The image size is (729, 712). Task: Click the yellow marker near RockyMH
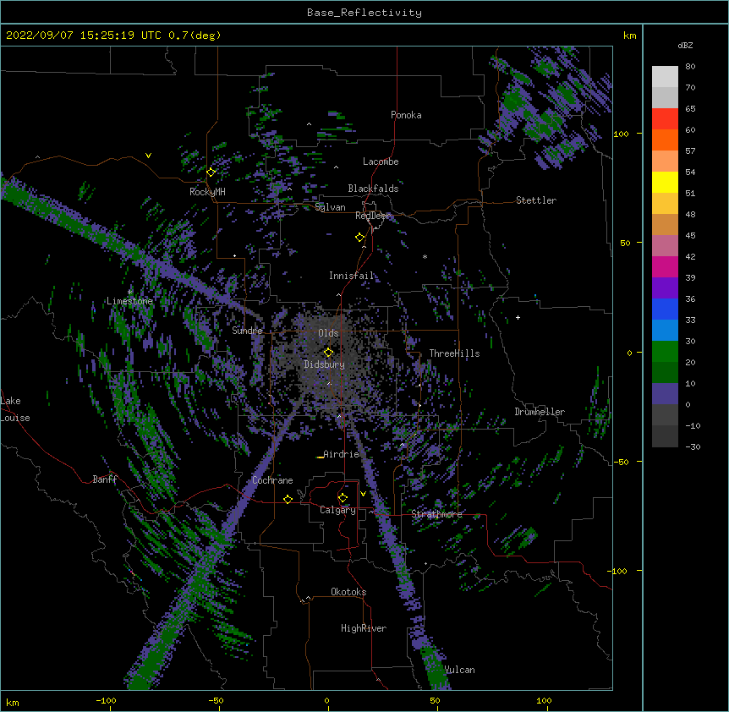click(x=211, y=172)
